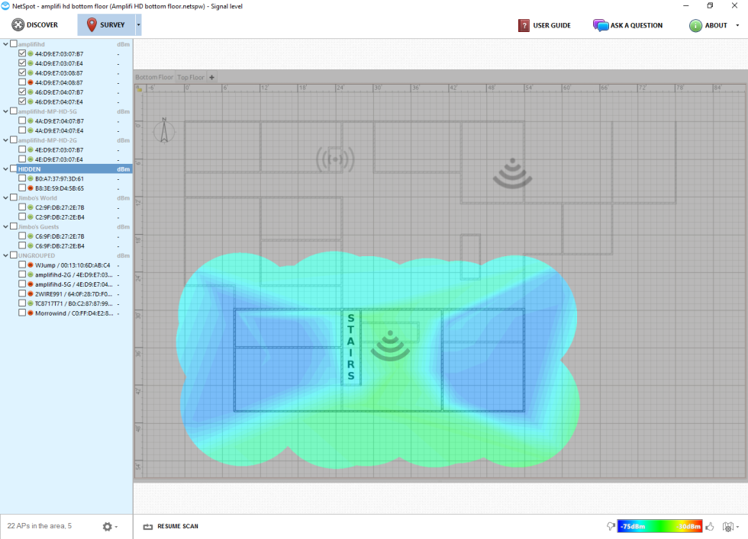Click the green status dot for 4E:D9:E7:03:07:E4

click(x=30, y=159)
